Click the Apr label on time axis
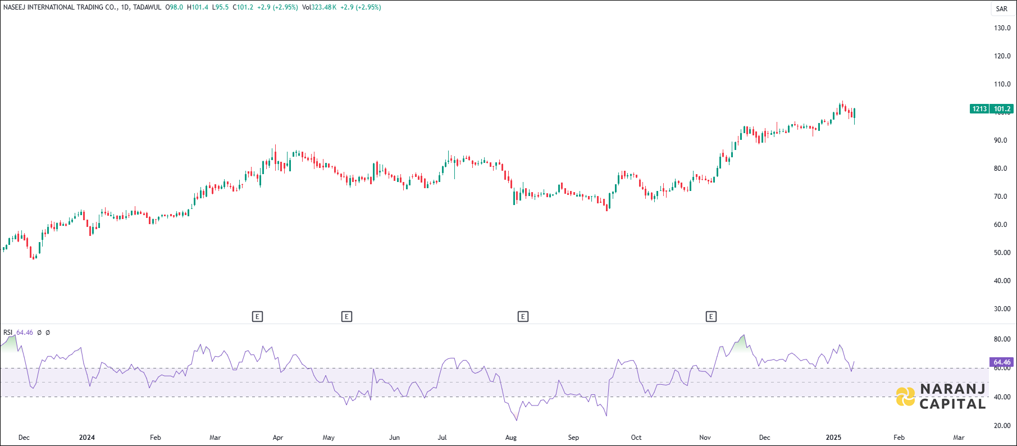Viewport: 1017px width, 446px height. (278, 438)
